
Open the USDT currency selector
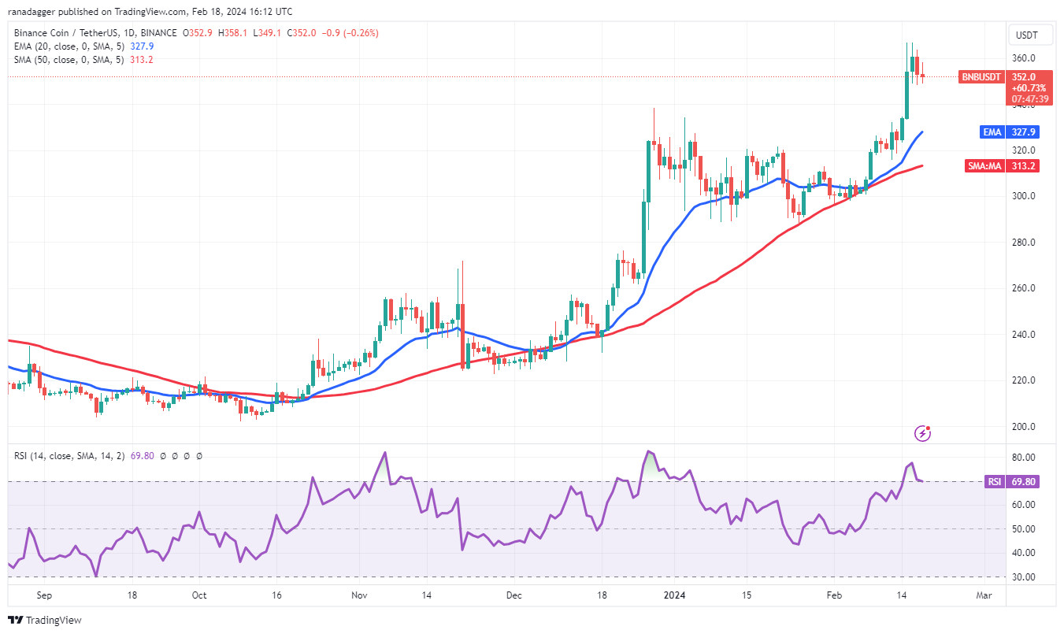pos(1029,35)
